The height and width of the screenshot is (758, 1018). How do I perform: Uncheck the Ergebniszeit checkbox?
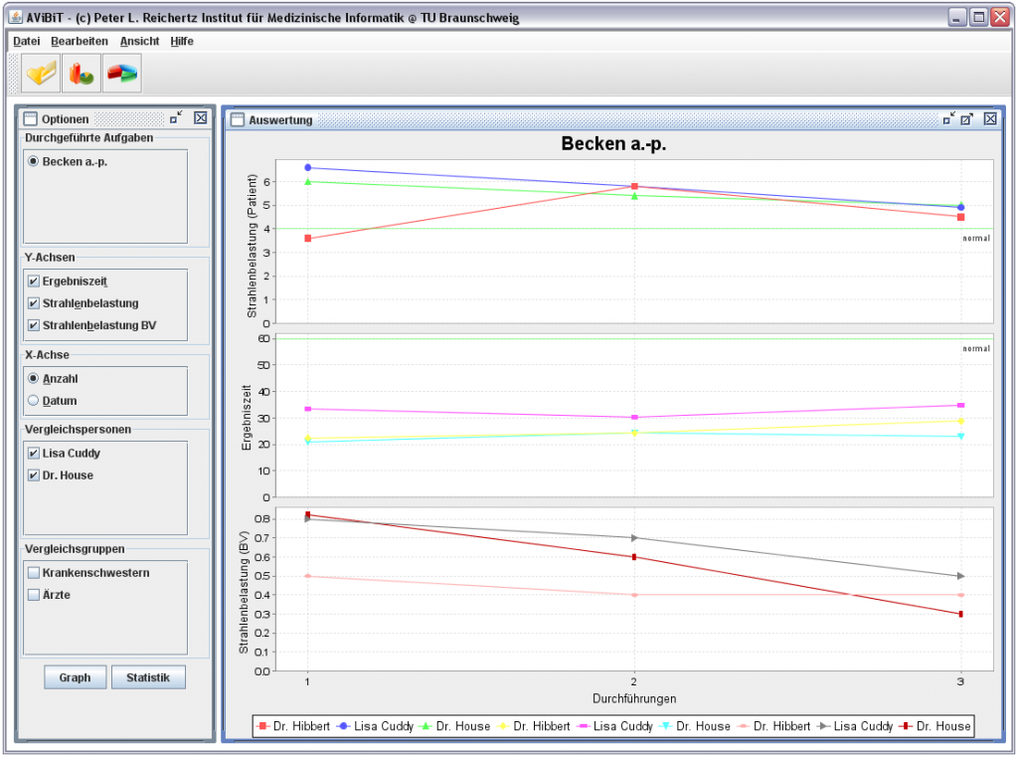tap(34, 282)
